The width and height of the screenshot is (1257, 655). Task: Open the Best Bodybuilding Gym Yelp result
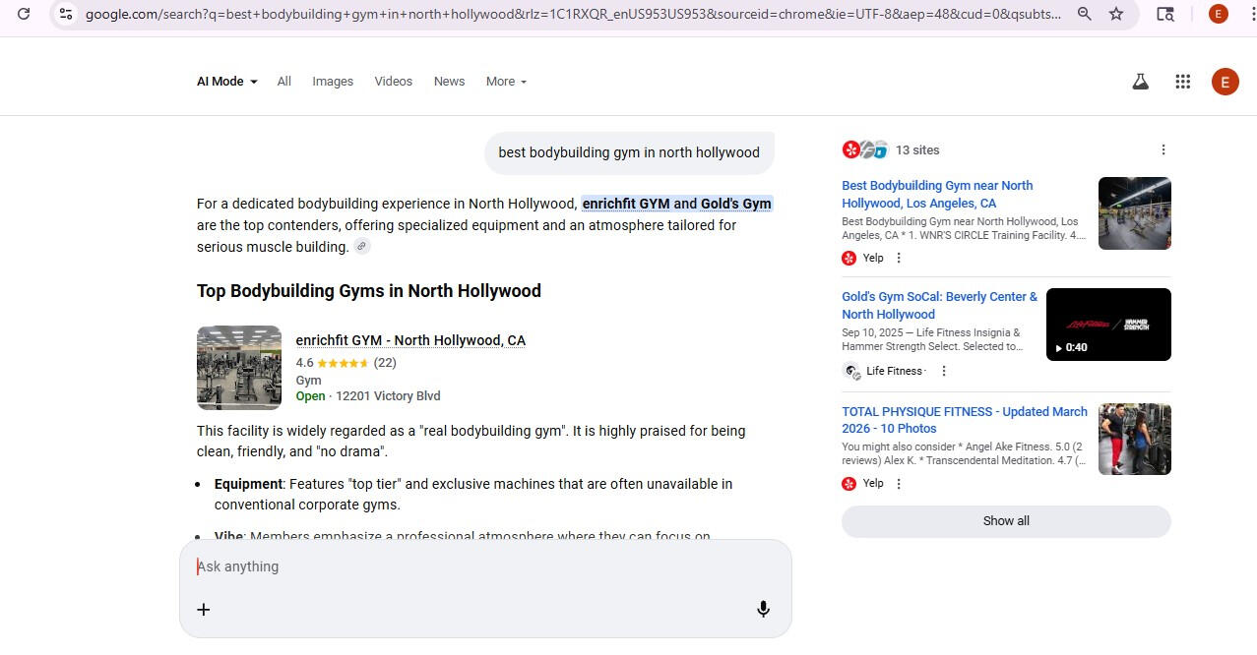tap(936, 194)
